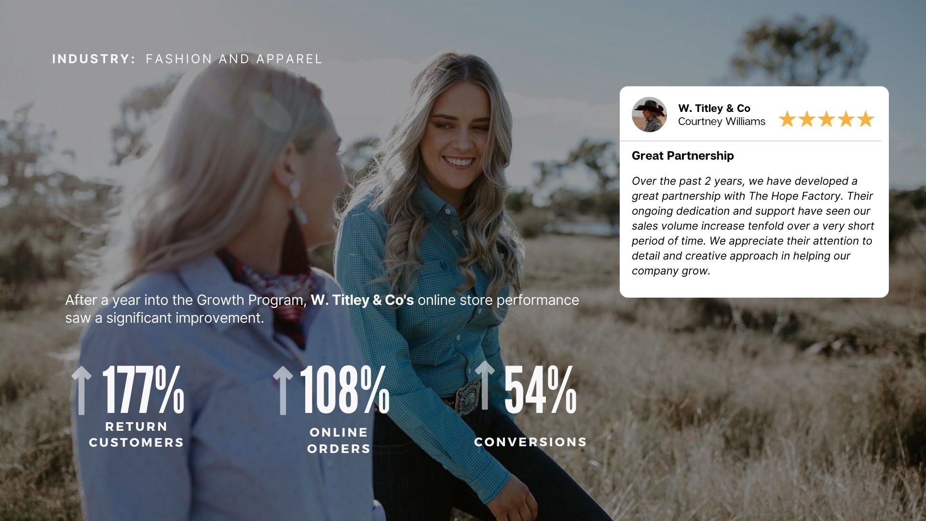Click the italic review testimonial text
This screenshot has height=521, width=926.
click(753, 226)
